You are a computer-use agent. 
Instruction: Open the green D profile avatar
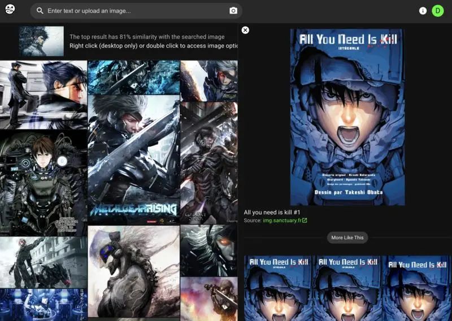click(437, 11)
